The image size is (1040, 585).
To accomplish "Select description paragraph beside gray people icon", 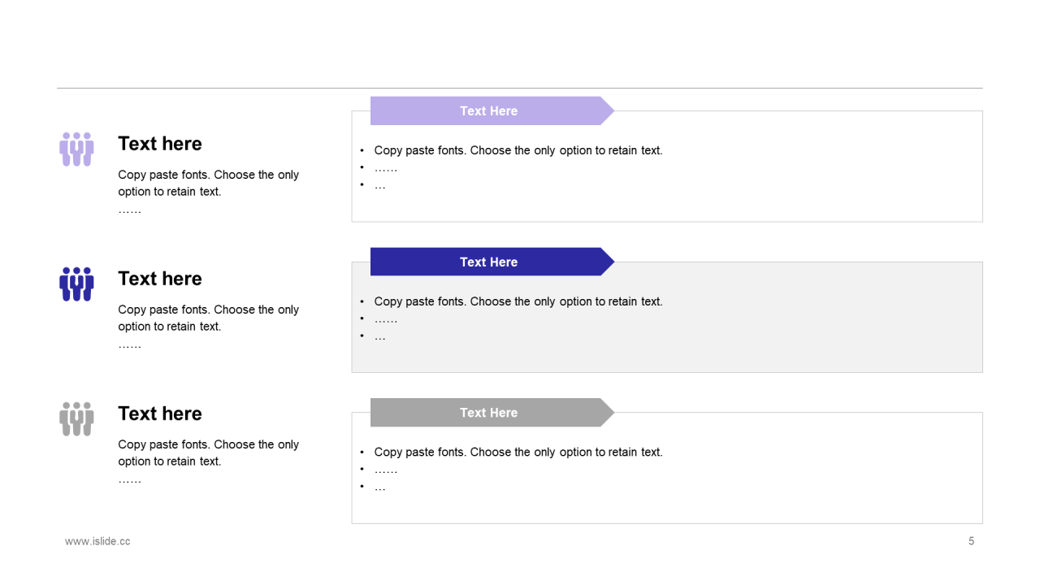I will point(209,461).
